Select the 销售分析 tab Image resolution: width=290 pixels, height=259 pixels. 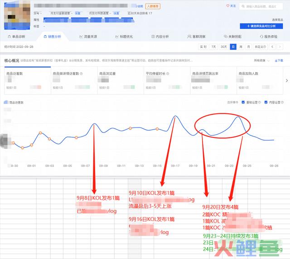[x=53, y=37]
